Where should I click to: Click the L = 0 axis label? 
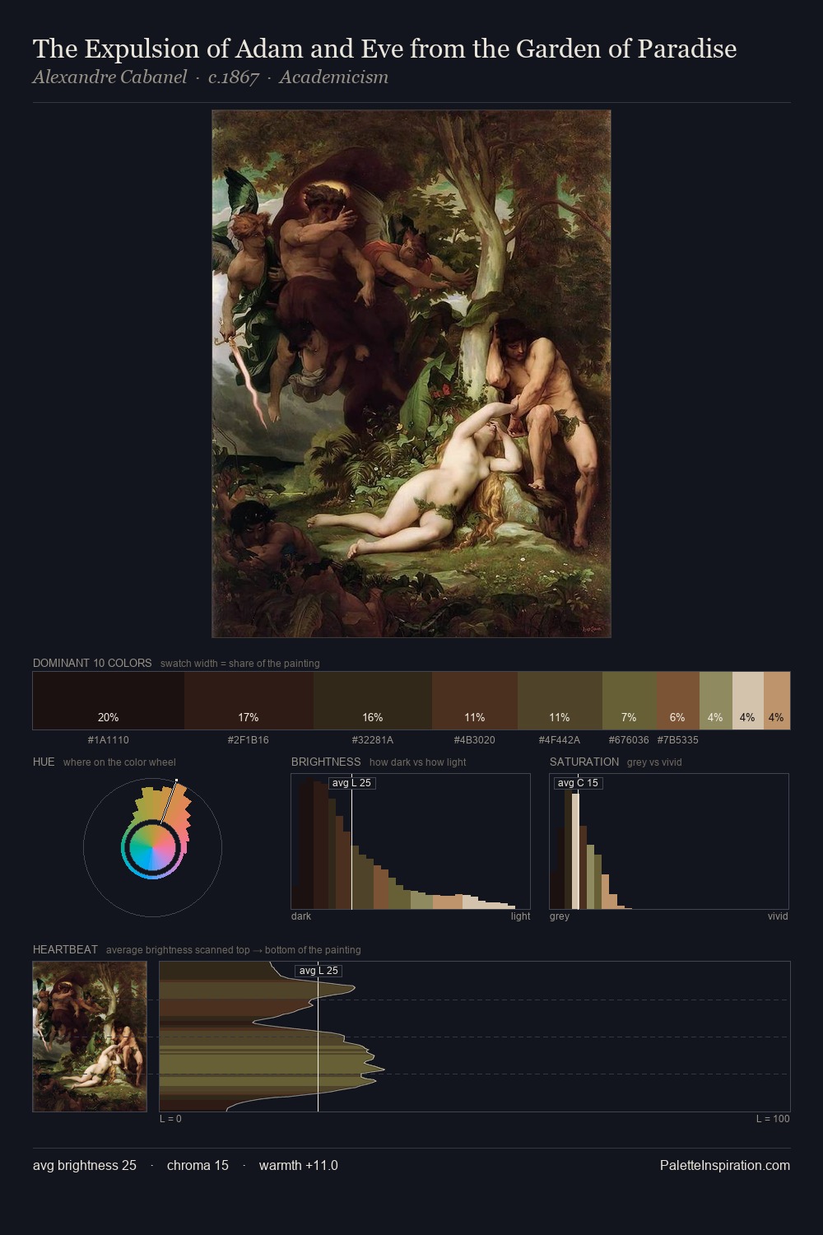pyautogui.click(x=170, y=1119)
